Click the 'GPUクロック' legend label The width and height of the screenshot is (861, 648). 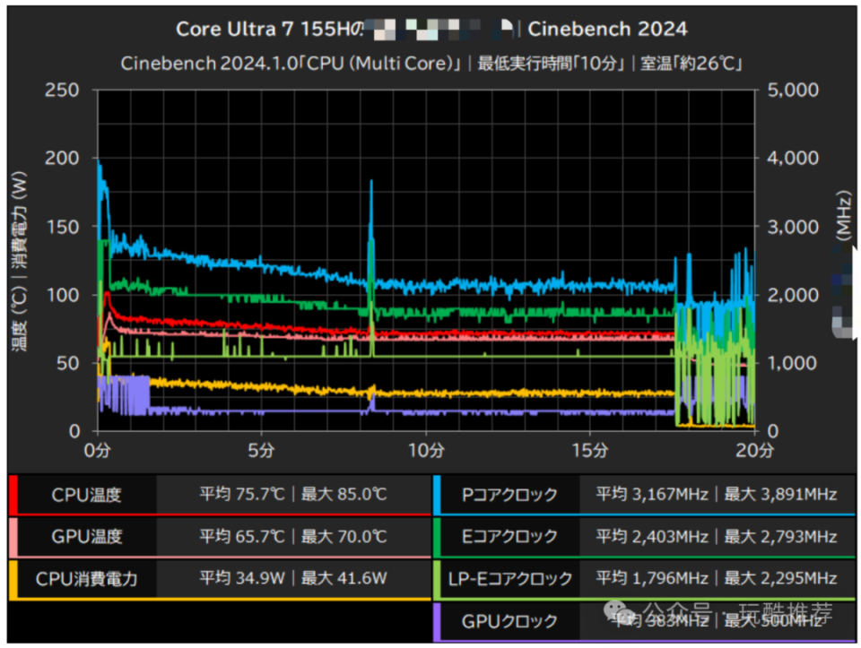pos(509,621)
